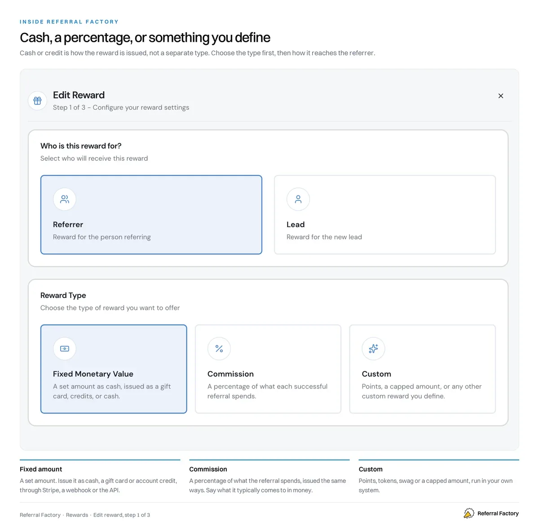This screenshot has height=530, width=539.
Task: Select the Fixed Monetary Value reward type
Action: 114,369
